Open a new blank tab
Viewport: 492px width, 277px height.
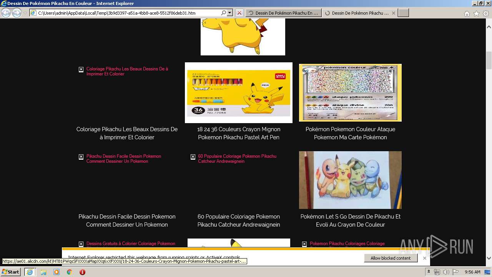pos(403,13)
